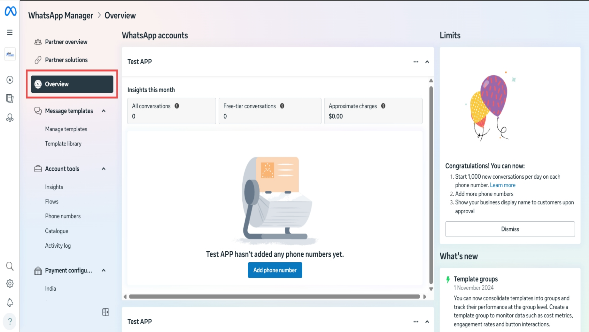Open Insights page
This screenshot has width=589, height=332.
pos(54,187)
